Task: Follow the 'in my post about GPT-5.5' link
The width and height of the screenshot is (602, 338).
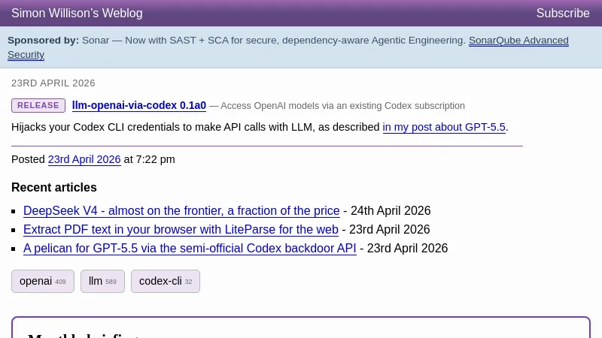Action: 444,128
